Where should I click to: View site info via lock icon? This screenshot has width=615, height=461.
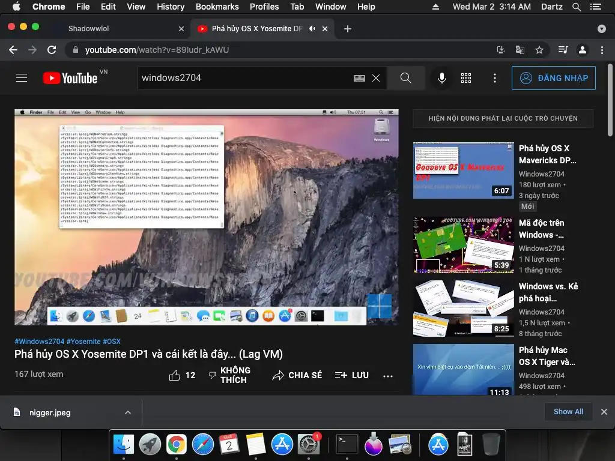pyautogui.click(x=76, y=50)
